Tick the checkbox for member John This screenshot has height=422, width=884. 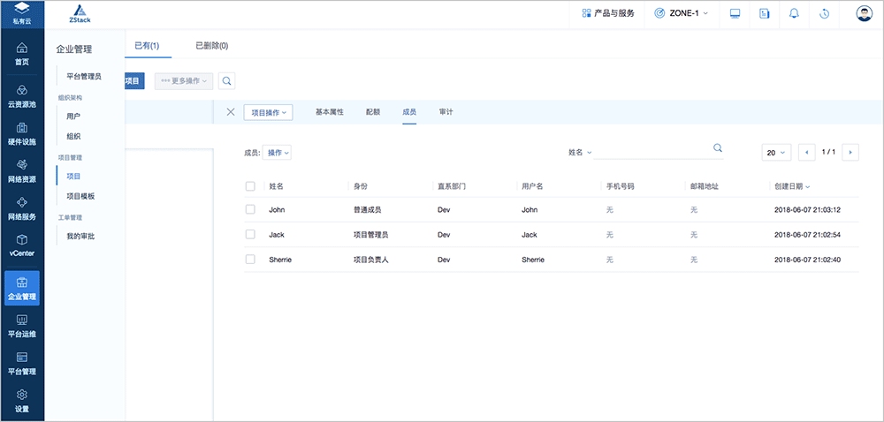[x=250, y=209]
